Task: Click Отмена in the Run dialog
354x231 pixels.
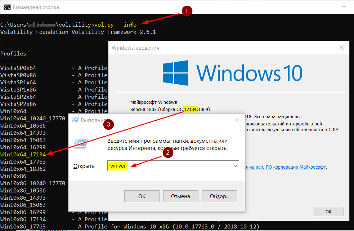Action: pos(181,196)
